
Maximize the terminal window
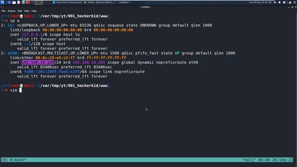[292, 7]
